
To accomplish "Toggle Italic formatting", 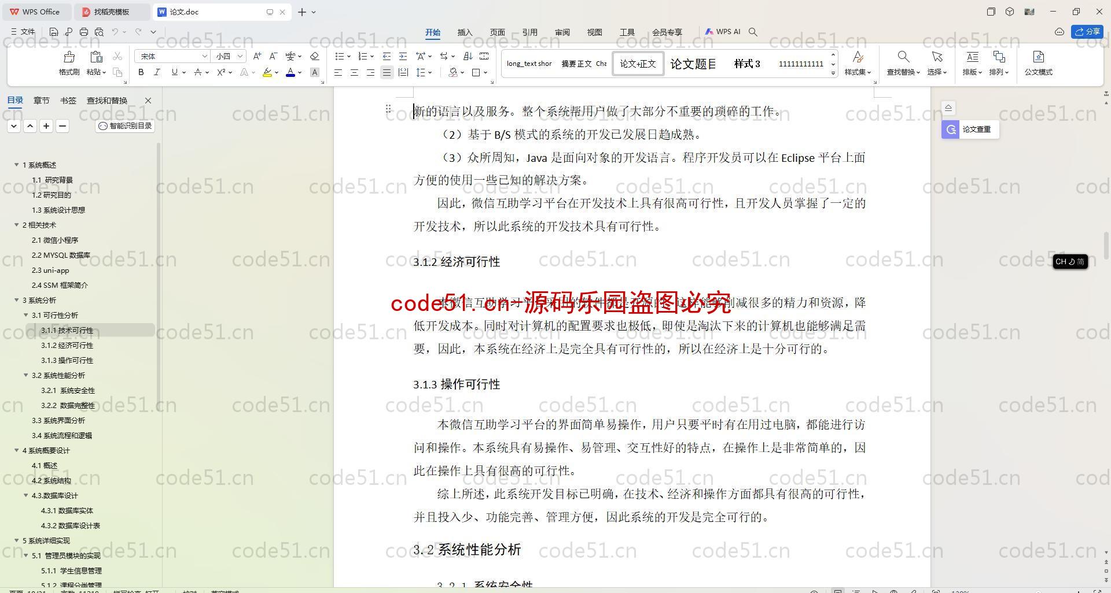I will 157,72.
